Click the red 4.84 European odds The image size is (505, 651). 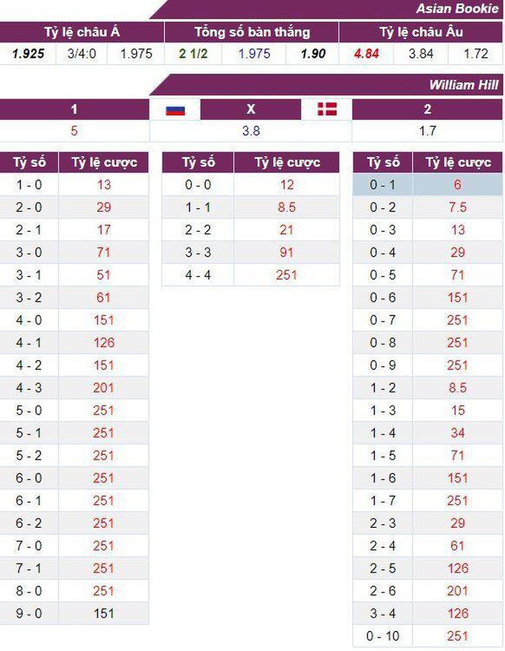[366, 54]
